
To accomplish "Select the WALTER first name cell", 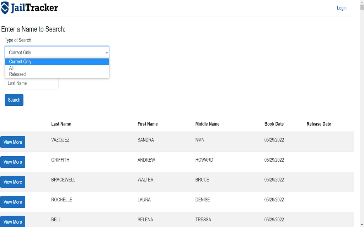I will click(x=145, y=180).
